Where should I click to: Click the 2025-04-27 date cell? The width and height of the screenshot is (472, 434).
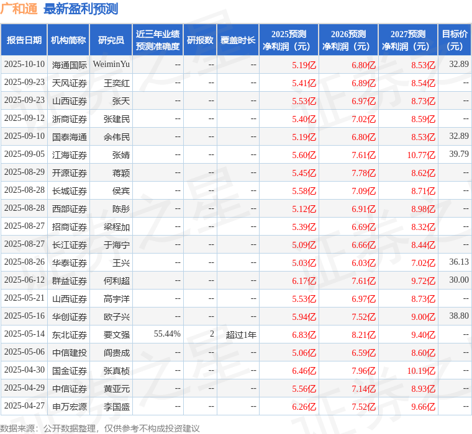24,405
